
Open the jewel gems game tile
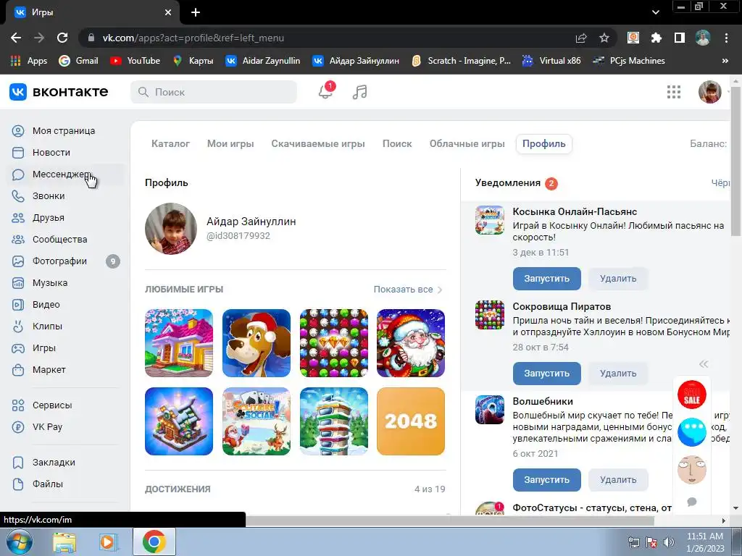coord(333,343)
